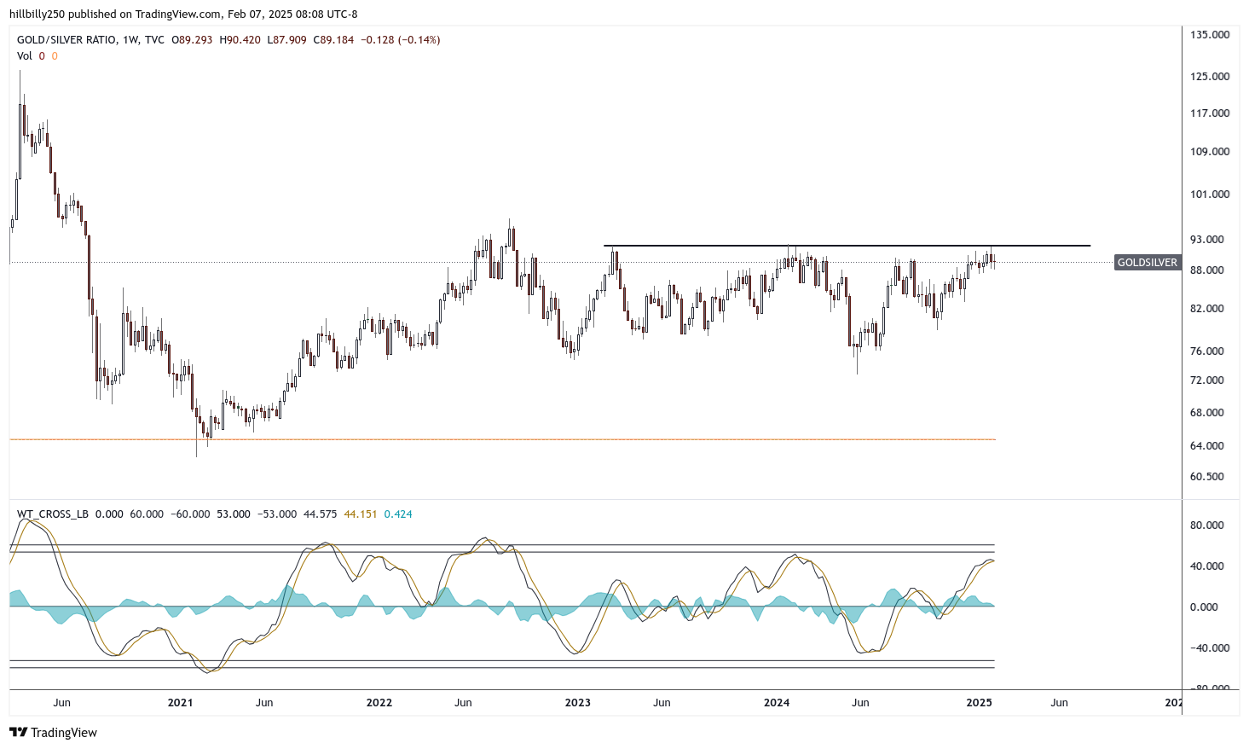
Task: Select the GOLD/SILVER RATIO symbol title
Action: 66,40
